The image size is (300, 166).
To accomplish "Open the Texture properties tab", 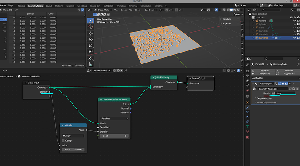I will [x=247, y=137].
